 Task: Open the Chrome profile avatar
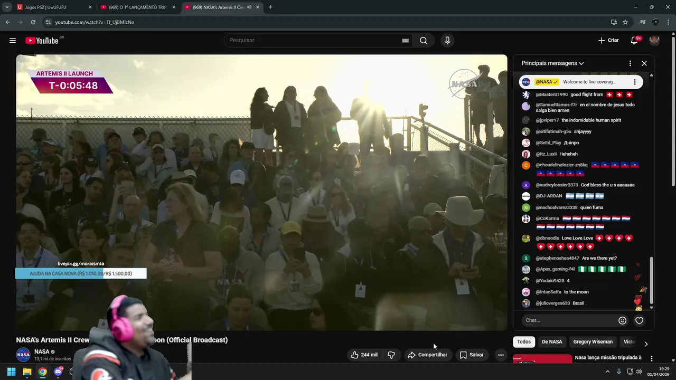click(x=655, y=22)
